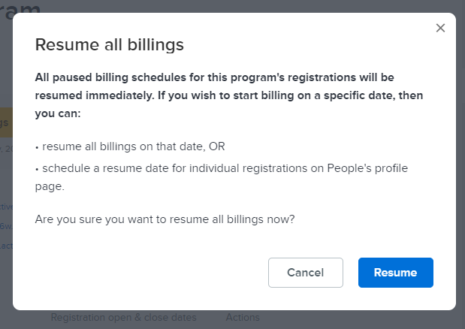Click the bold paused billing schedules paragraph
Screen dimensions: 465x329
coord(229,95)
